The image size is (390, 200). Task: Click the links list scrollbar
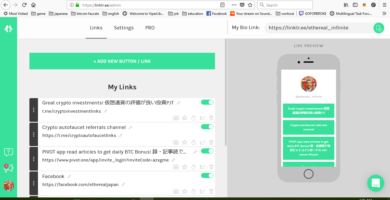tap(226, 92)
